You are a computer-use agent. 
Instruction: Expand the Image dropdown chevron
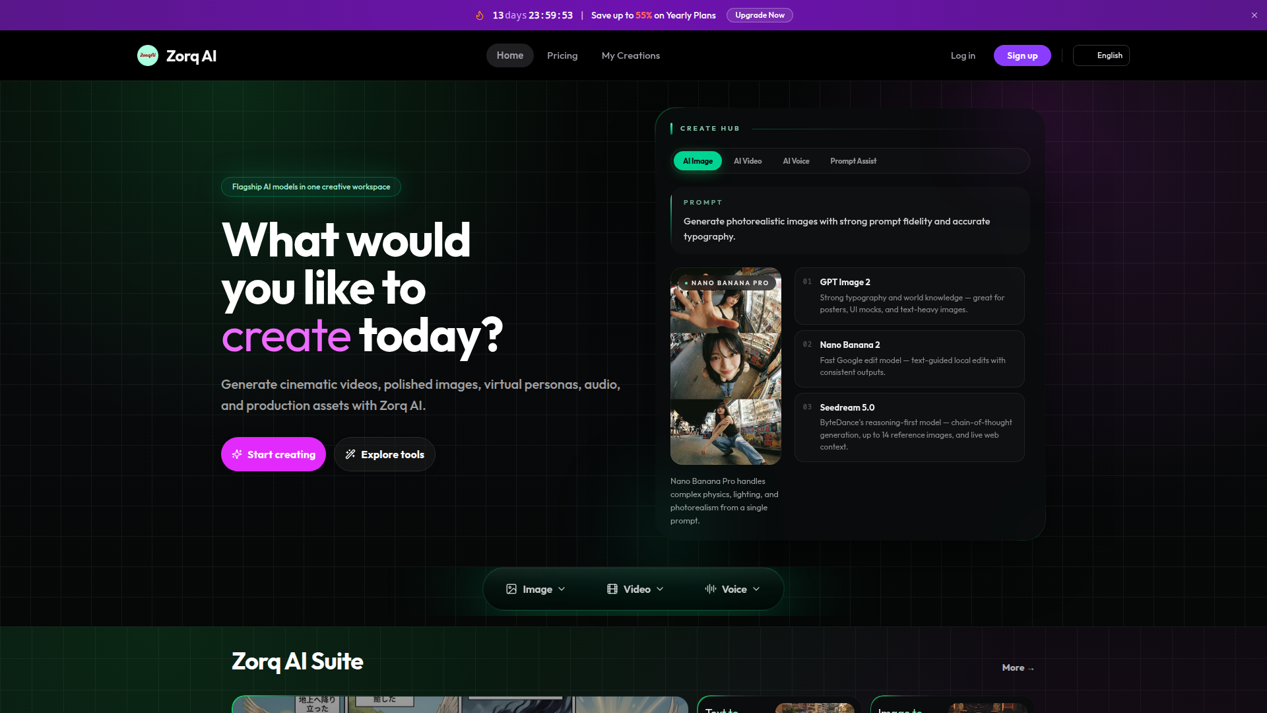(x=562, y=589)
